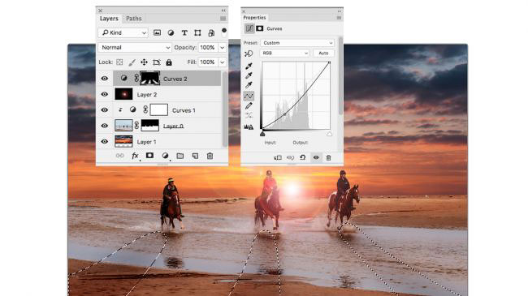Lock artboard nesting icon

coord(157,62)
